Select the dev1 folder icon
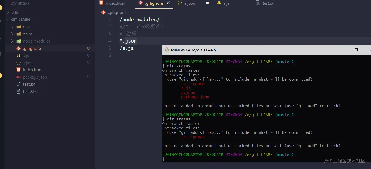371x169 pixels. point(19,27)
